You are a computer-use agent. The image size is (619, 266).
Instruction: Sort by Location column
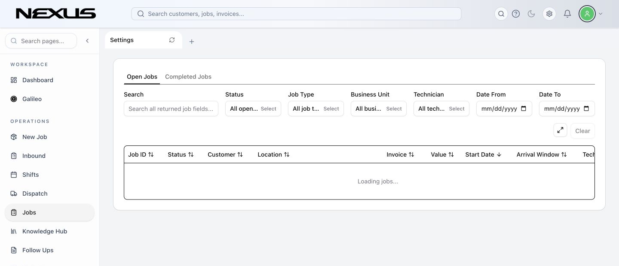click(x=273, y=154)
